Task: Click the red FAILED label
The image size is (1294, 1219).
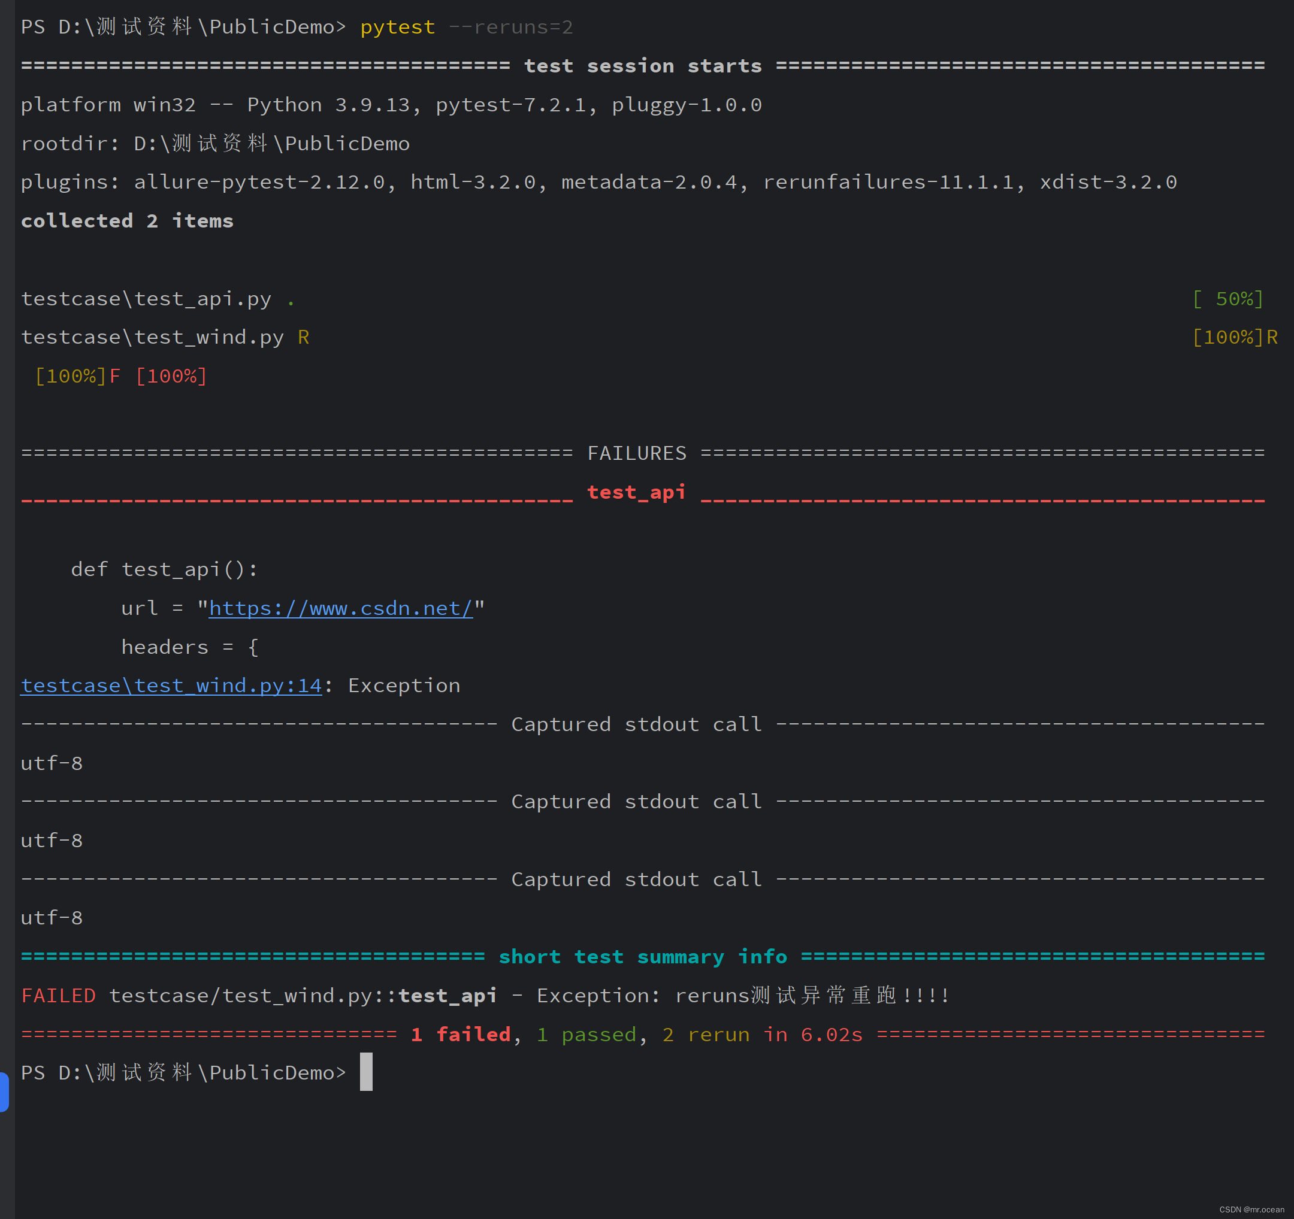Action: pos(59,996)
